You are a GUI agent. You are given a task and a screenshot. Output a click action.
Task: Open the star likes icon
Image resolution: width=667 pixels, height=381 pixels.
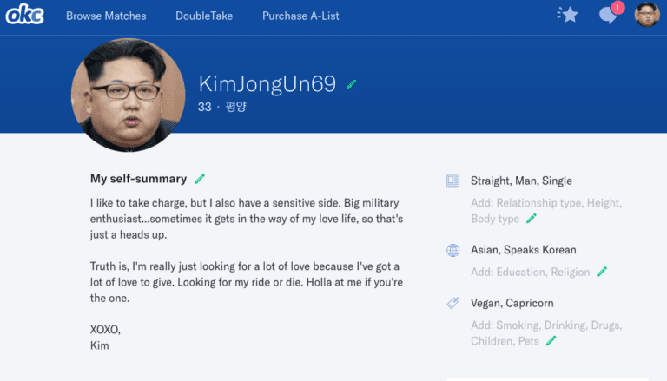pos(568,15)
